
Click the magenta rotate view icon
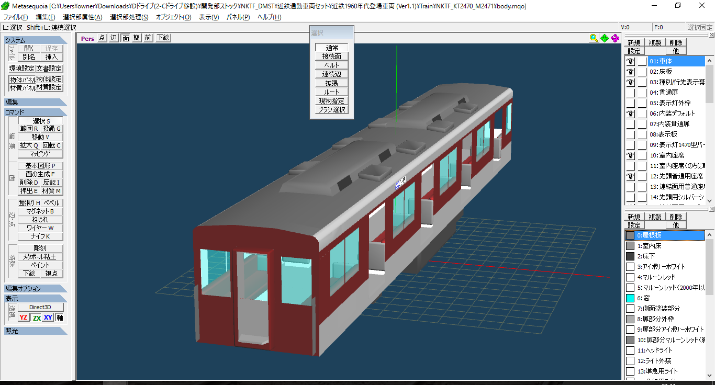click(x=615, y=38)
